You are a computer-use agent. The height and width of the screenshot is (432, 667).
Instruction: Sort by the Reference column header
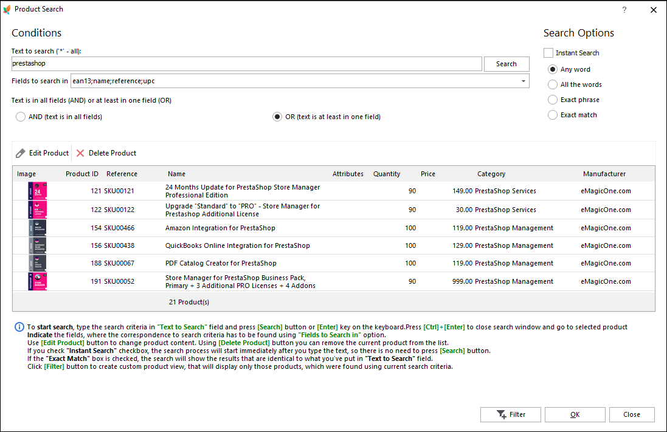click(122, 174)
